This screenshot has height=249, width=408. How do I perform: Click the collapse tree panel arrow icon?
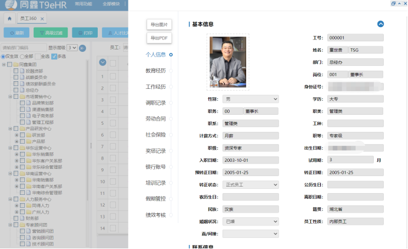pos(82,48)
